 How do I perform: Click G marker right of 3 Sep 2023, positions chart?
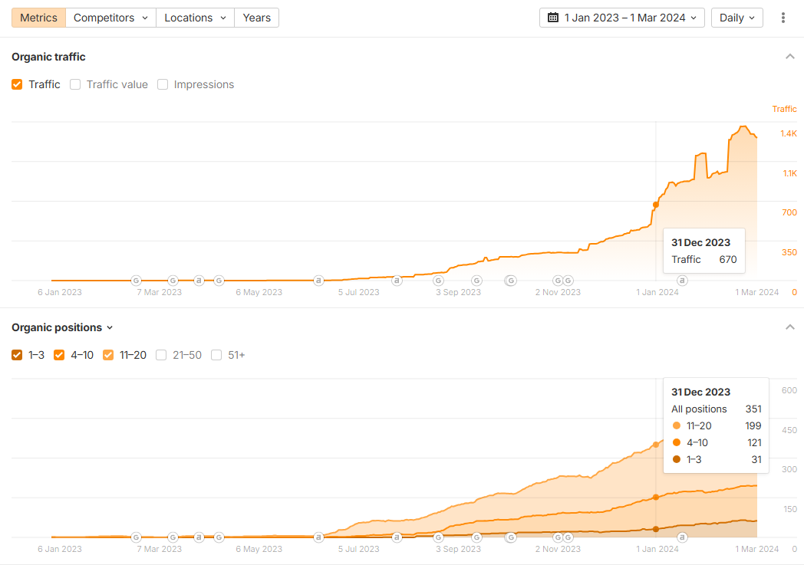tap(477, 537)
